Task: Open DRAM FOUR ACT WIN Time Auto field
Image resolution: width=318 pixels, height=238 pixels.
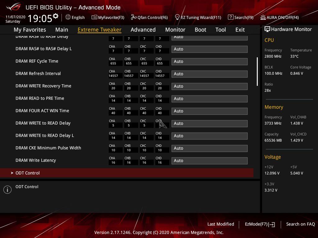Action: click(210, 111)
